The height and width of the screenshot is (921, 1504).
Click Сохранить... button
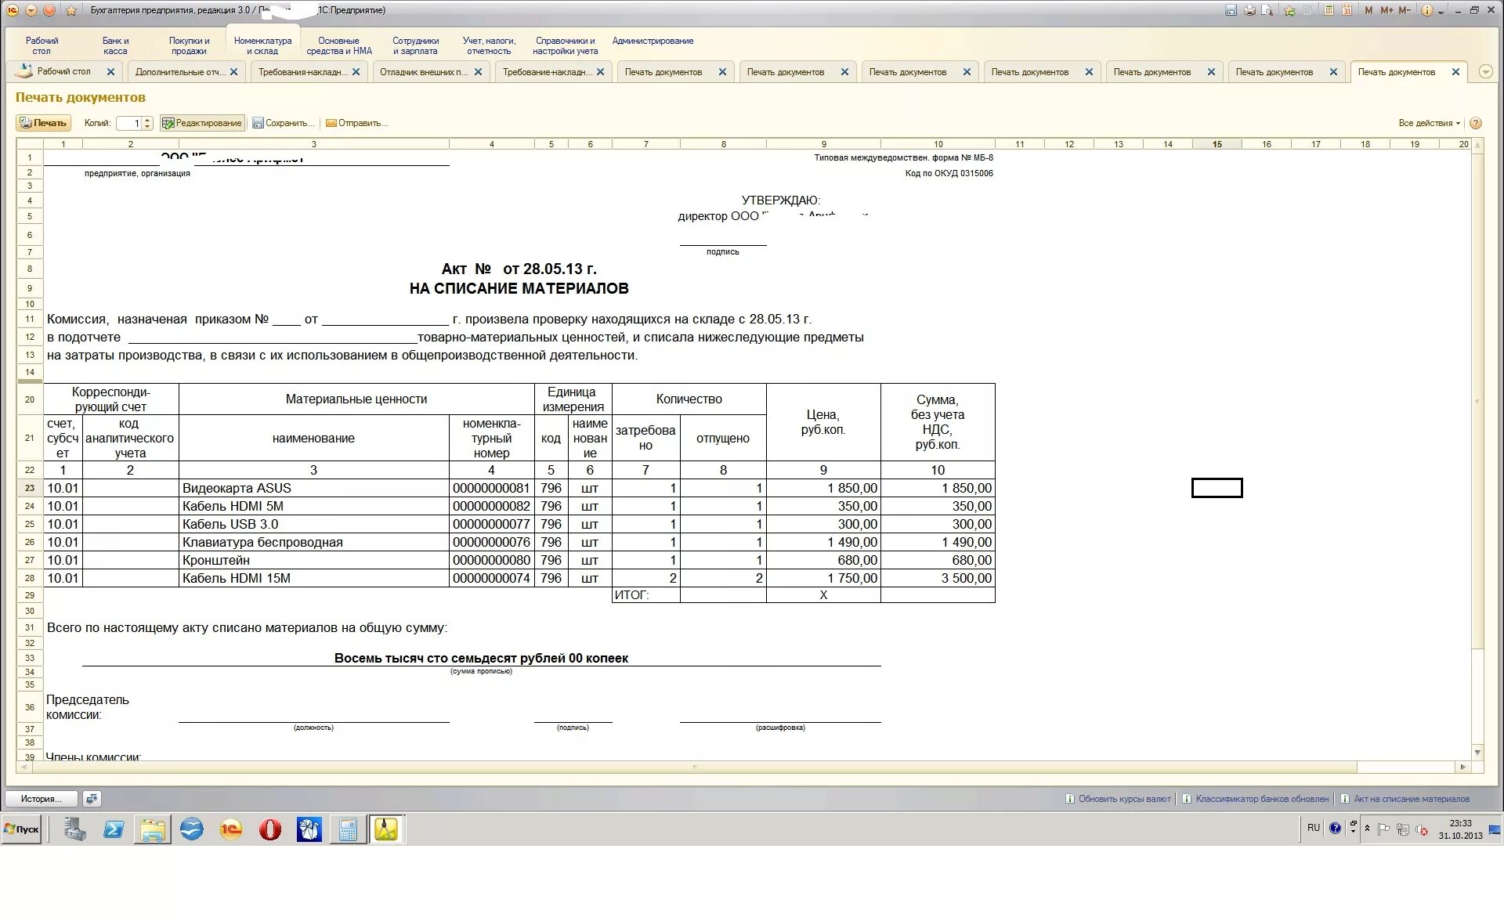(x=283, y=123)
